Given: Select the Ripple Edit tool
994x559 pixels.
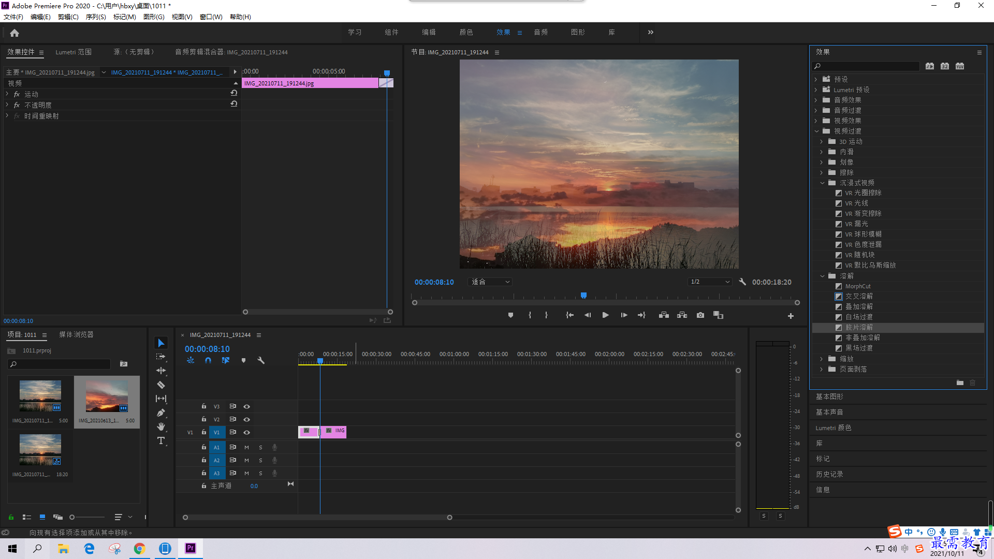Looking at the screenshot, I should pyautogui.click(x=161, y=371).
